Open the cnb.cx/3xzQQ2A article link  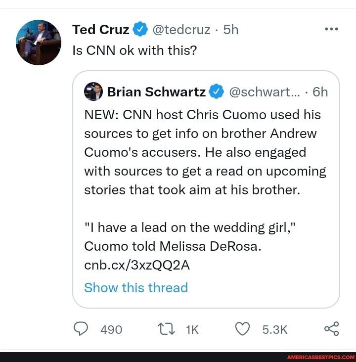pyautogui.click(x=137, y=266)
